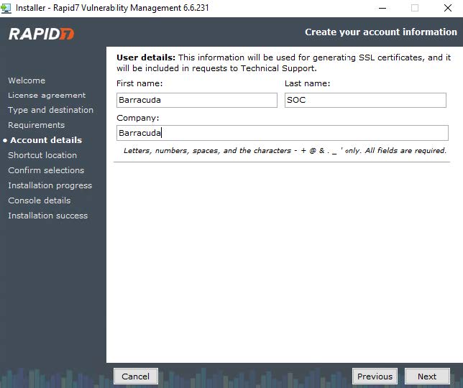
Task: Click the installer icon in title bar
Action: point(6,8)
